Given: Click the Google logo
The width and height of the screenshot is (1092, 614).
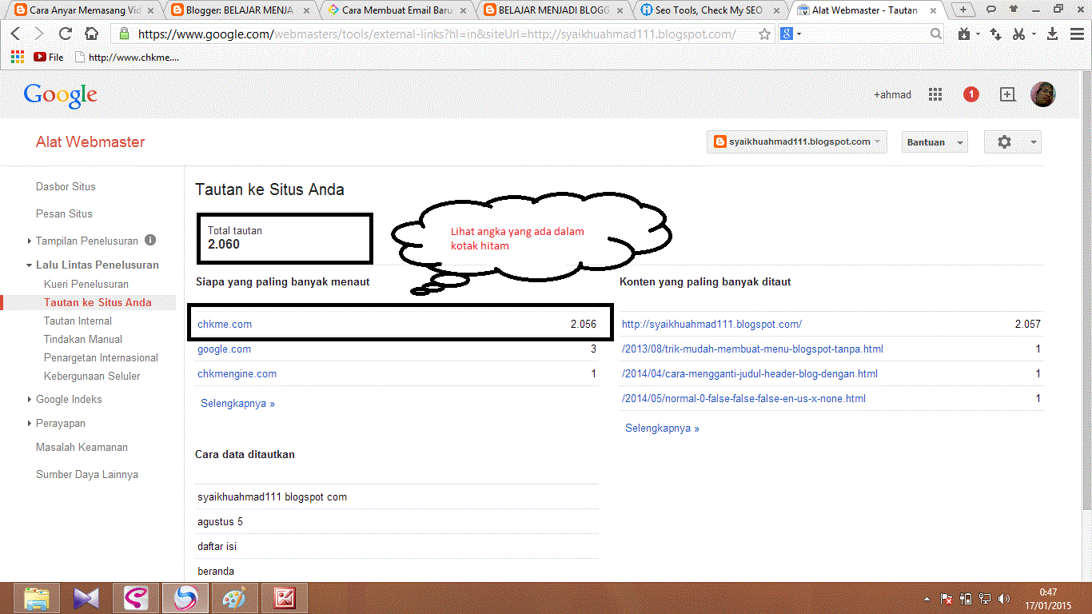Looking at the screenshot, I should tap(60, 95).
